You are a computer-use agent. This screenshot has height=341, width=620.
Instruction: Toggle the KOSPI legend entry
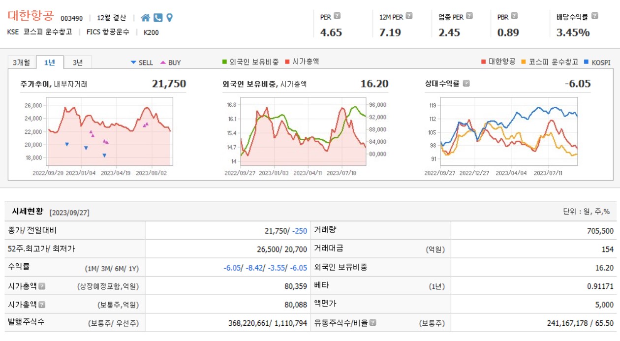[601, 62]
